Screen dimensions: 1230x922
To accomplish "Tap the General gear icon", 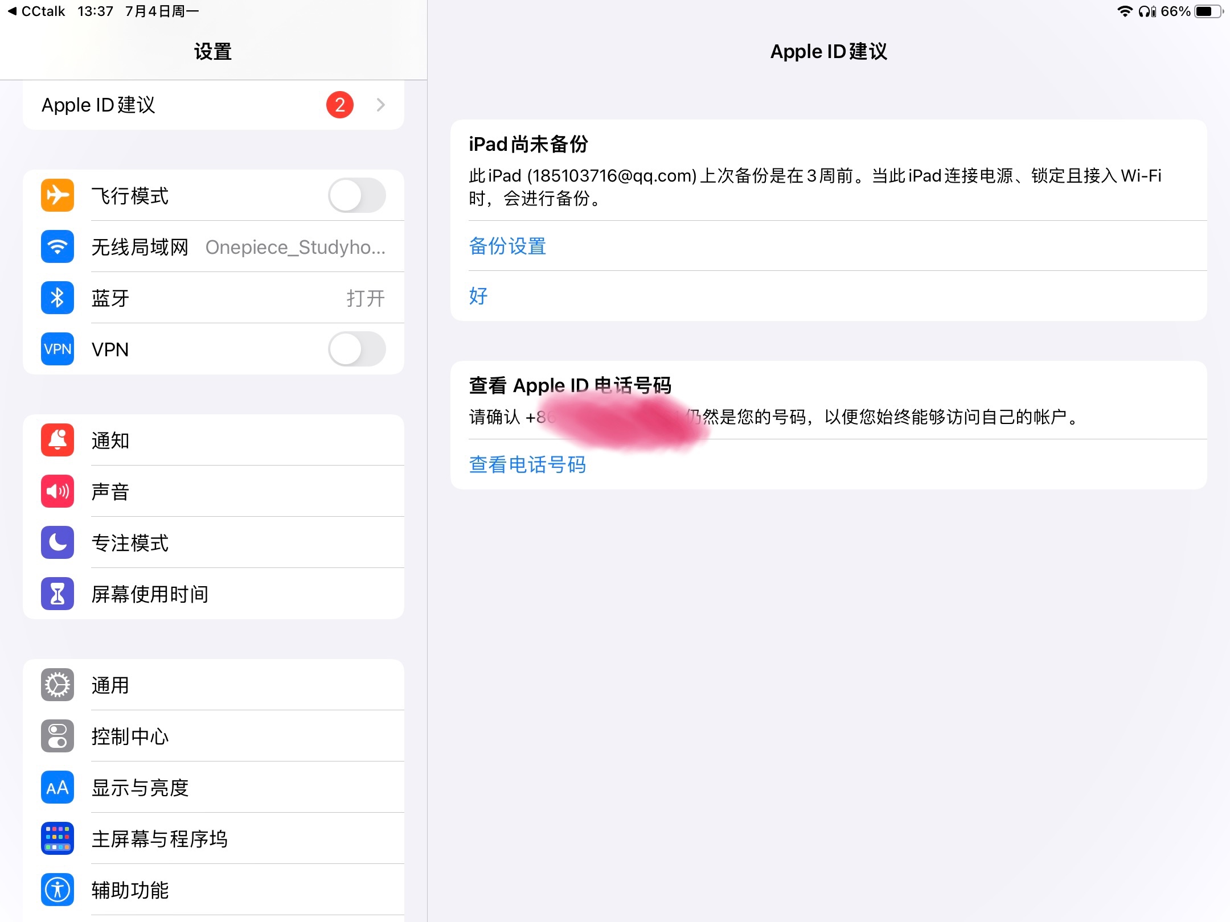I will click(x=58, y=685).
